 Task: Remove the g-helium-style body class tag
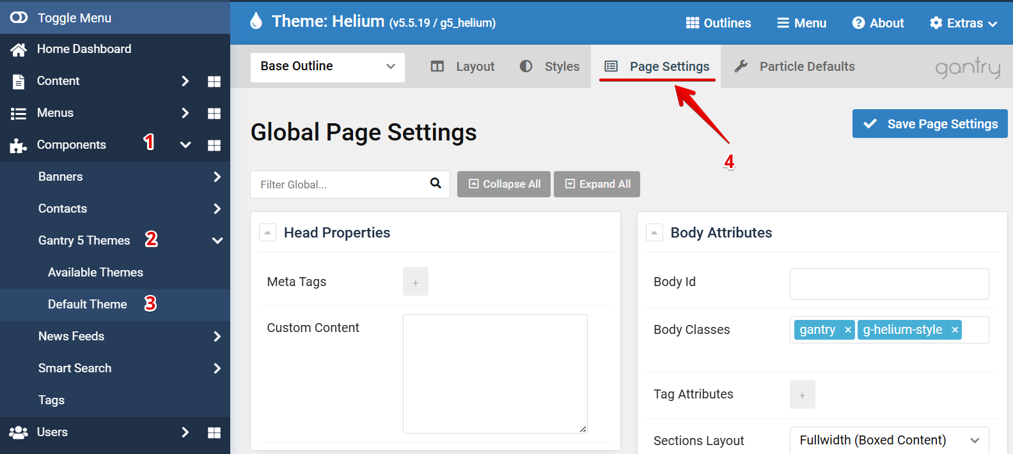coord(955,329)
